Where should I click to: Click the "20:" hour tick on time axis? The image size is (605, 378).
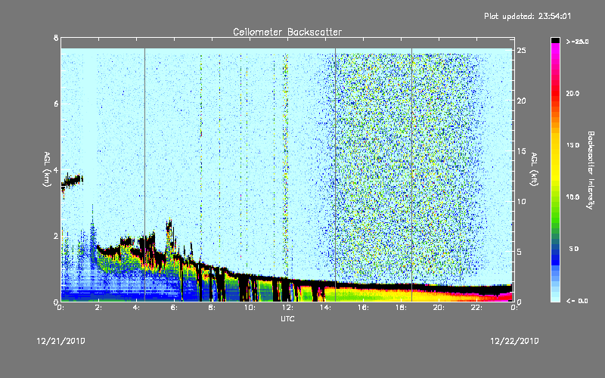coord(439,308)
